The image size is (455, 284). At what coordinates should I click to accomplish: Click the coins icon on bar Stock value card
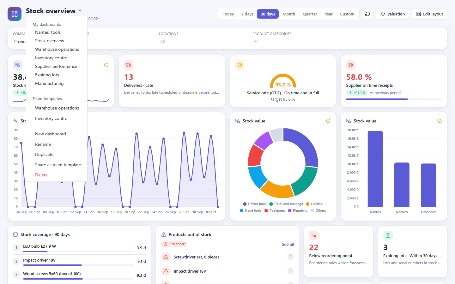(x=349, y=121)
